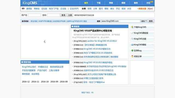Screen dimensions: 175x98
Task: Select 企业版 in the K9 sub-menu
Action: tap(63, 8)
